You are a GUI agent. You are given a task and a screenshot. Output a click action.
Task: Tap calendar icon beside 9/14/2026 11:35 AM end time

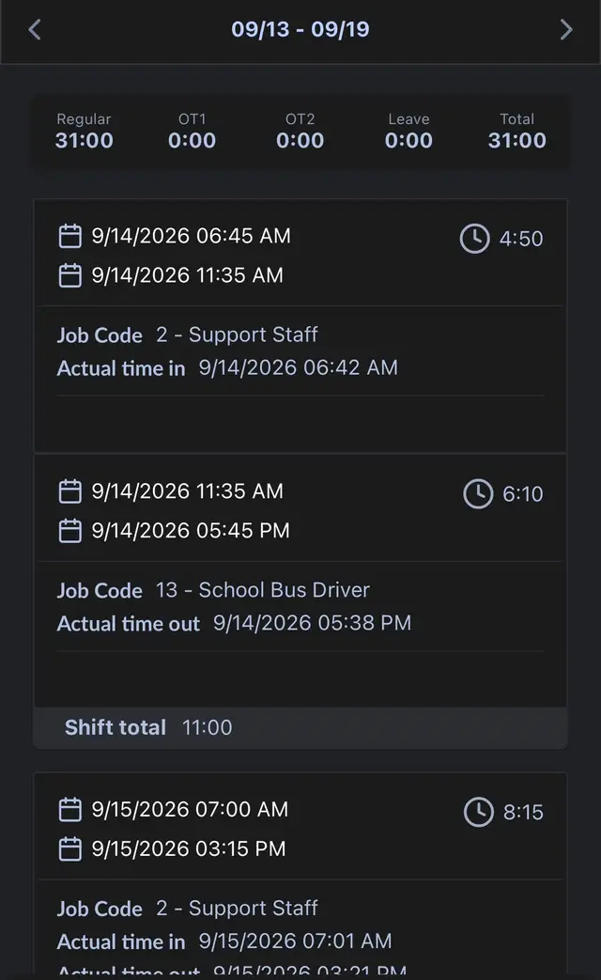70,275
